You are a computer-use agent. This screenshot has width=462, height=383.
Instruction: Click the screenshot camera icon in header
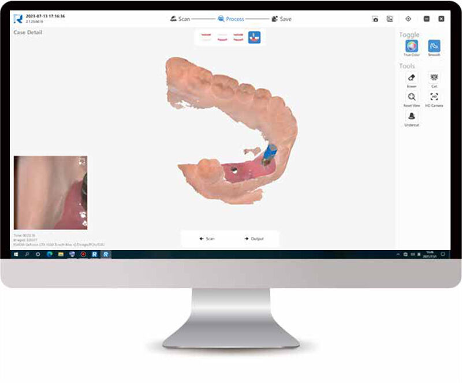click(375, 19)
